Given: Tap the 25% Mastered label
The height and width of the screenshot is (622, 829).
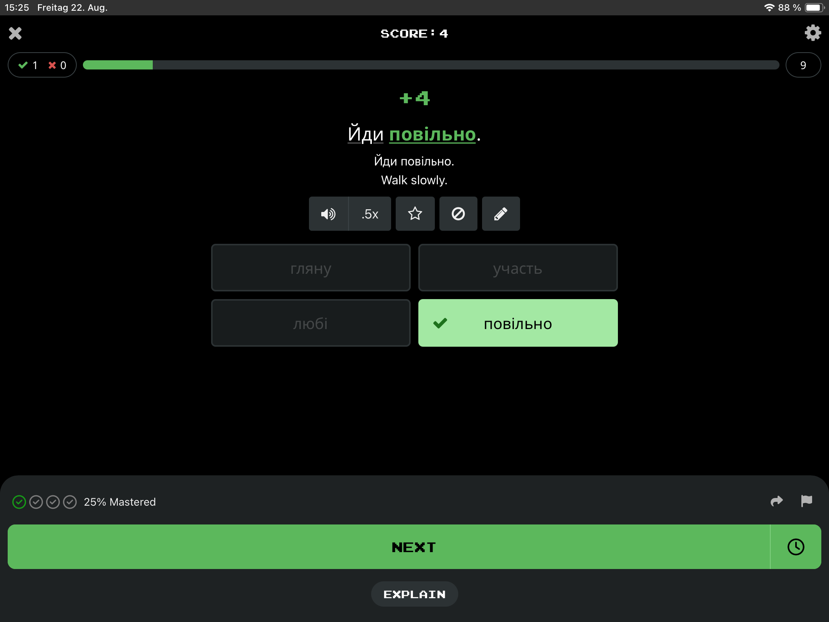Looking at the screenshot, I should 120,502.
